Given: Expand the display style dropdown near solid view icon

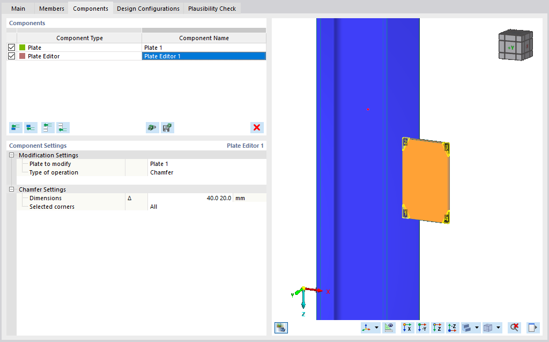Looking at the screenshot, I should pos(477,327).
